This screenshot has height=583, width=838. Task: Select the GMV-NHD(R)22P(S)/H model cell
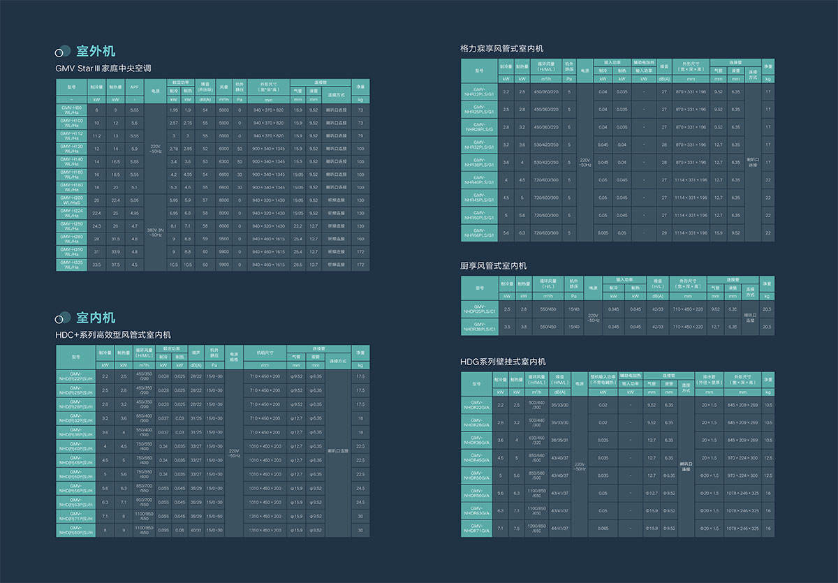pyautogui.click(x=76, y=376)
